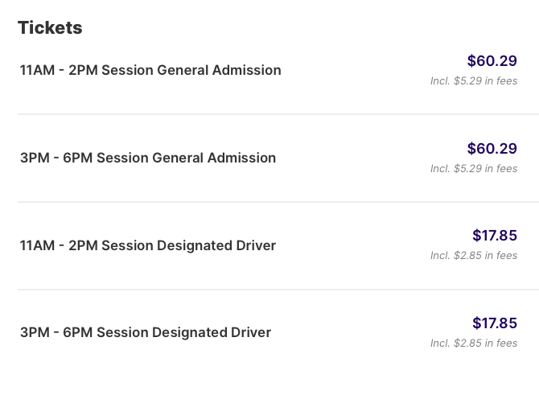This screenshot has width=539, height=395.
Task: Click $17.85 price for 3PM Designated Driver
Action: point(495,323)
